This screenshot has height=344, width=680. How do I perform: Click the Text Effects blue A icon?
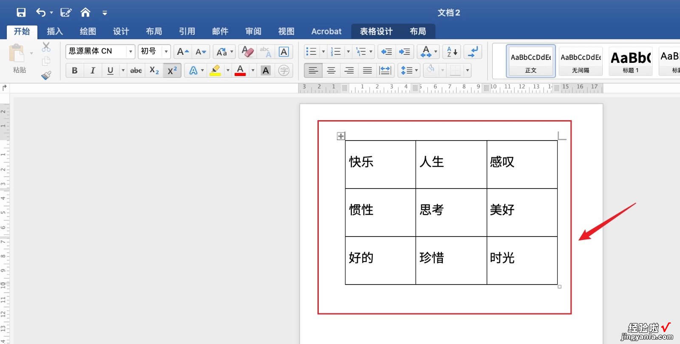pos(193,70)
